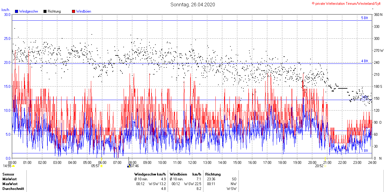The height and width of the screenshot is (192, 384).
Task: Click the 20.0 speed axis value
Action: [7, 62]
